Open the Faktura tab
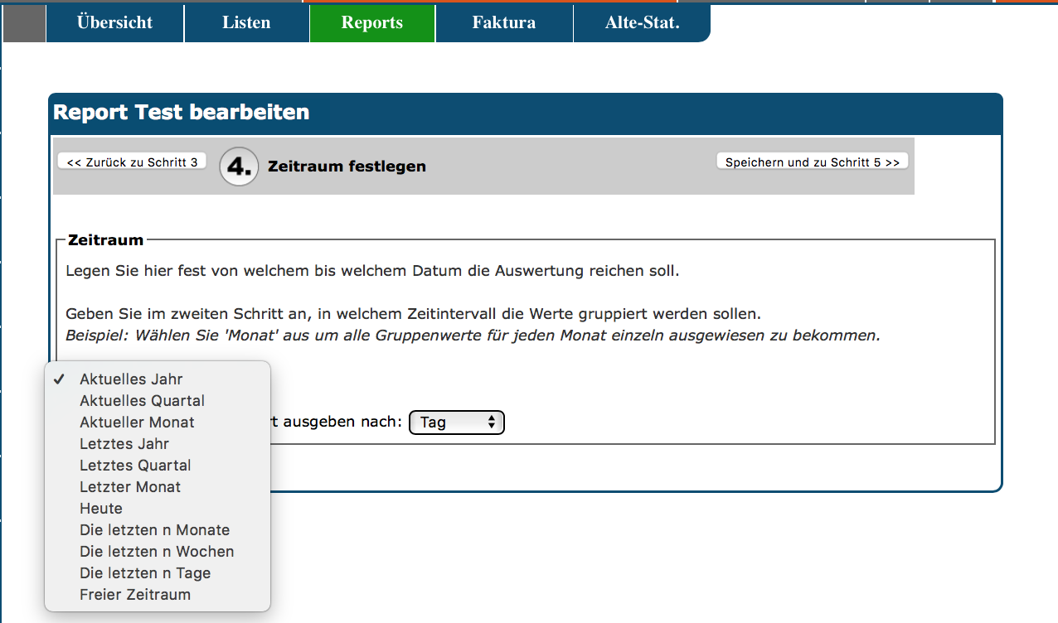 (503, 22)
